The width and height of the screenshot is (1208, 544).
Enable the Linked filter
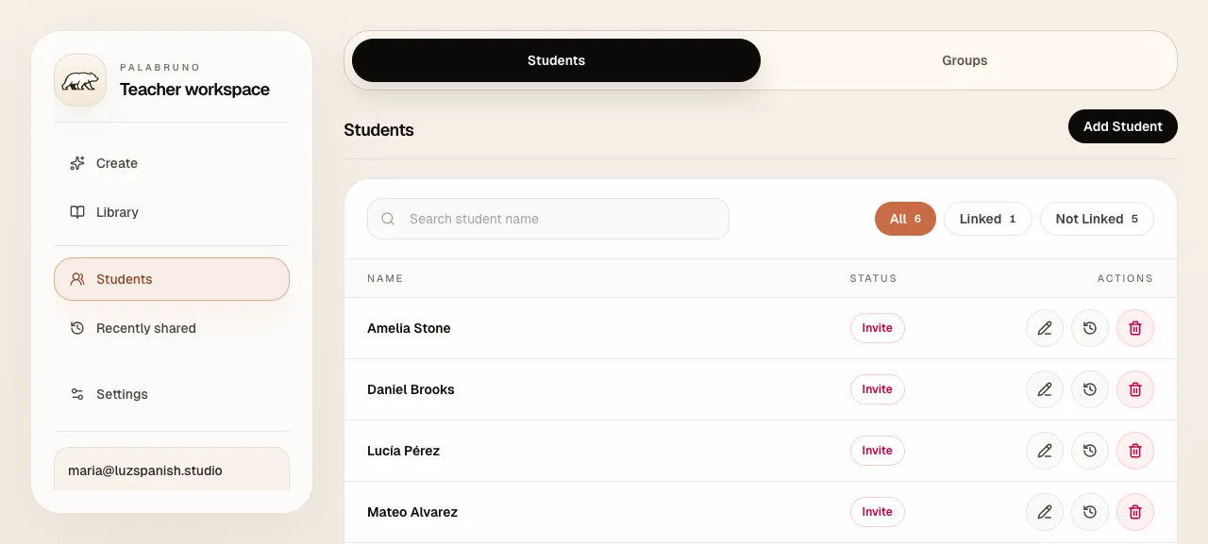[x=987, y=219]
